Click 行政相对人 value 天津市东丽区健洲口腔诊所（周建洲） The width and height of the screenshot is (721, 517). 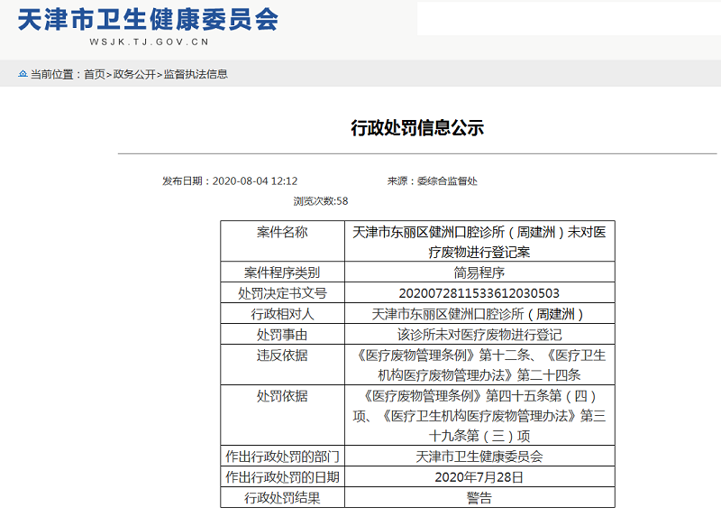(479, 313)
